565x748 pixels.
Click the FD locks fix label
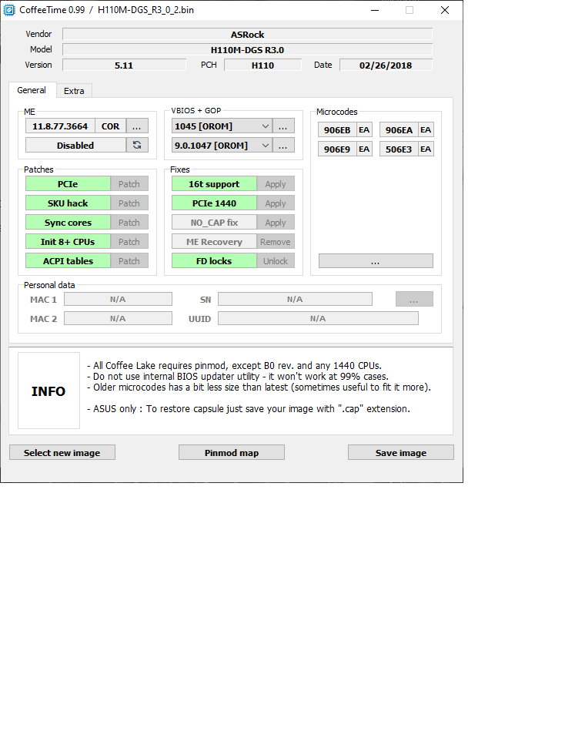(x=214, y=260)
